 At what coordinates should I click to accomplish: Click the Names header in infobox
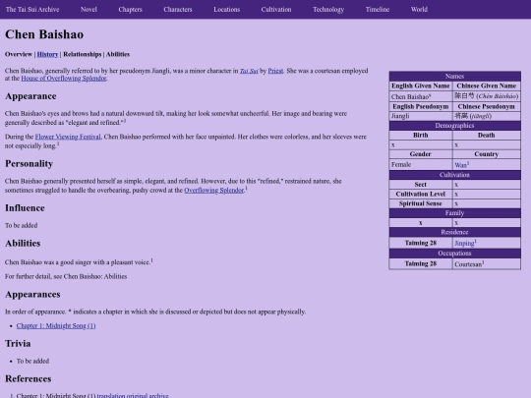455,76
